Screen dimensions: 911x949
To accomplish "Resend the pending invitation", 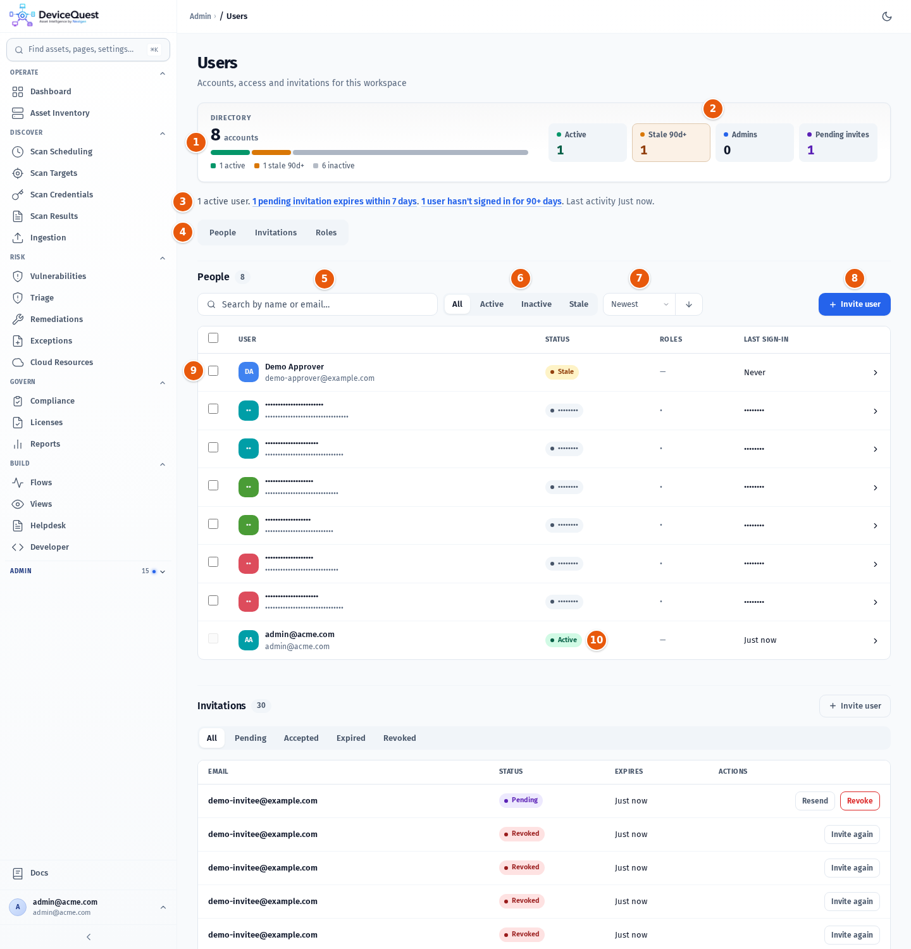I will (815, 801).
